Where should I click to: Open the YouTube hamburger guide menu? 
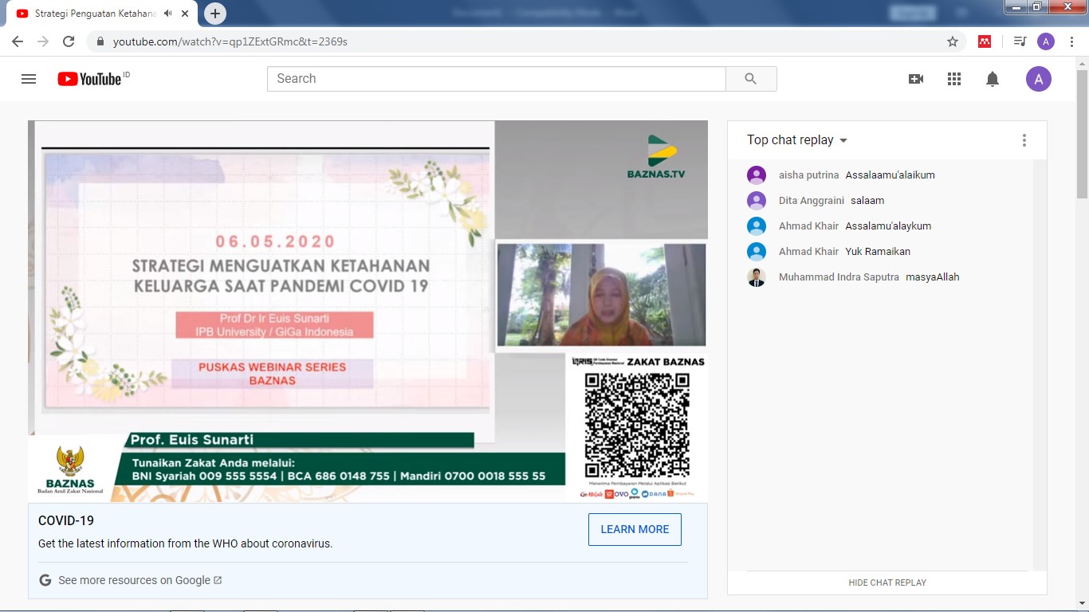(29, 79)
